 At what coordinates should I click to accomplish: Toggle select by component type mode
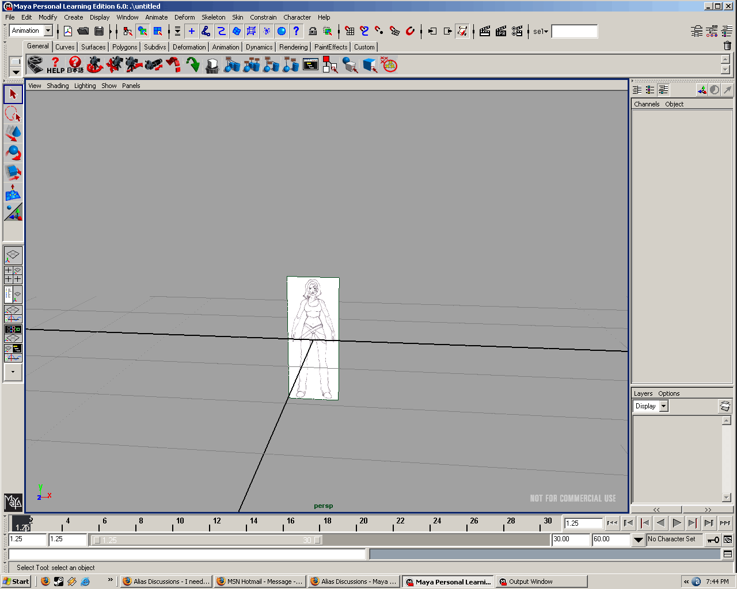click(x=157, y=31)
